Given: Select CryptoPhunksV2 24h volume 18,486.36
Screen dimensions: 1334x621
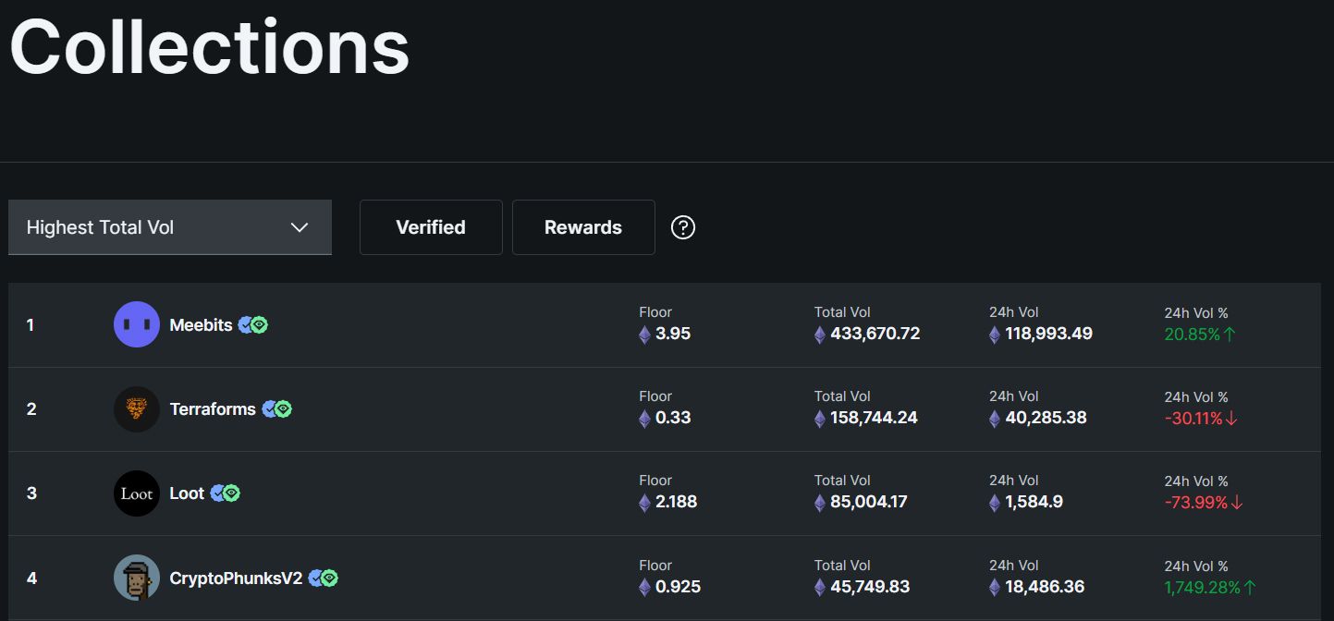Looking at the screenshot, I should pos(1045,587).
